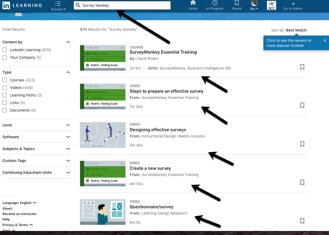This screenshot has width=329, height=235.
Task: Check the Courses type filter
Action: pyautogui.click(x=5, y=80)
